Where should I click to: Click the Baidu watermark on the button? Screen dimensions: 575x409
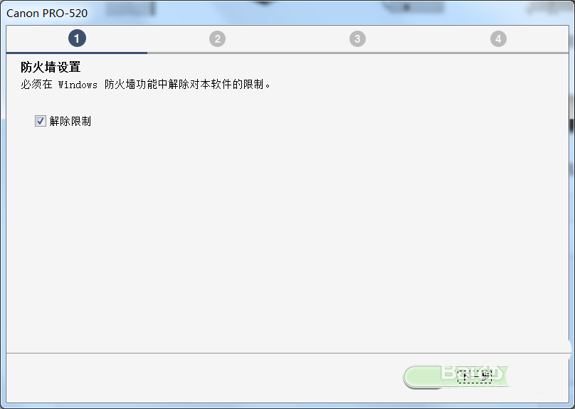click(x=473, y=373)
